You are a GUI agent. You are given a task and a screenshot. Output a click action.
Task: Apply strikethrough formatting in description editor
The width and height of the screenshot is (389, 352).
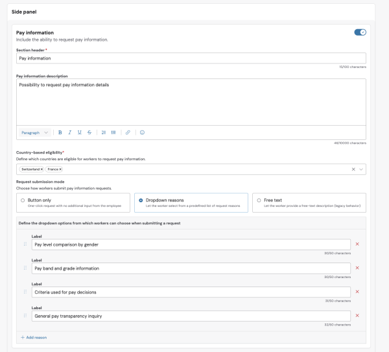(89, 132)
